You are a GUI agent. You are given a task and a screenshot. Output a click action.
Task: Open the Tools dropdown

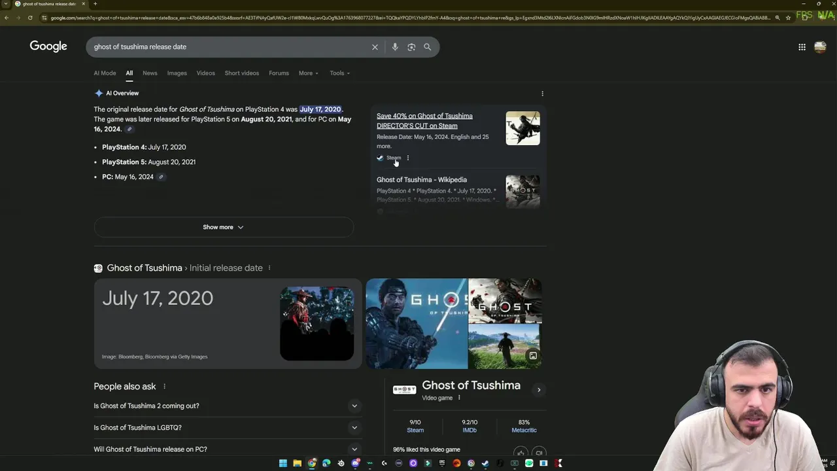click(339, 73)
